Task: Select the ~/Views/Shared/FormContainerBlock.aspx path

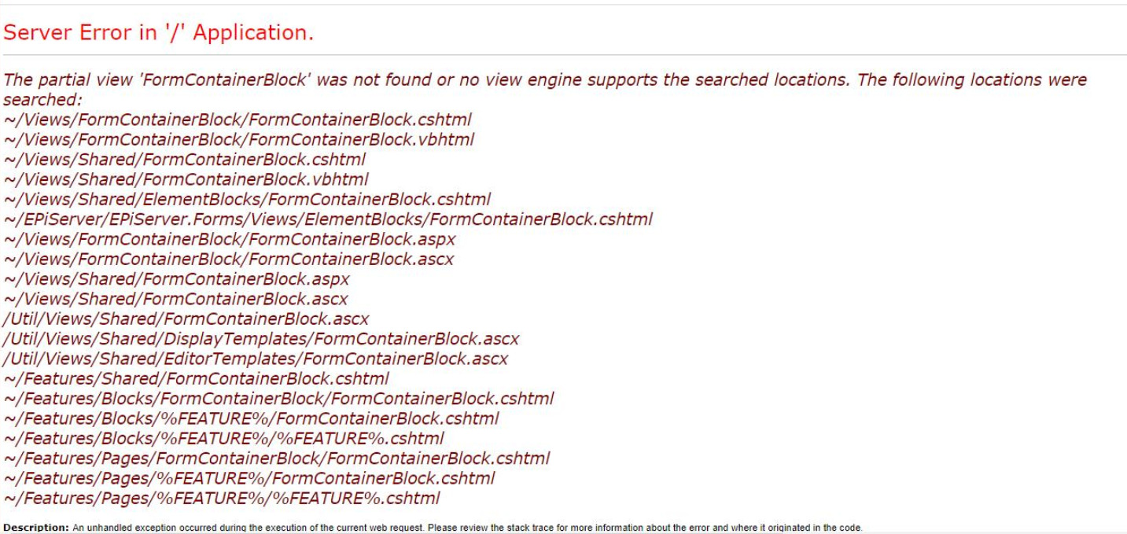Action: point(177,279)
